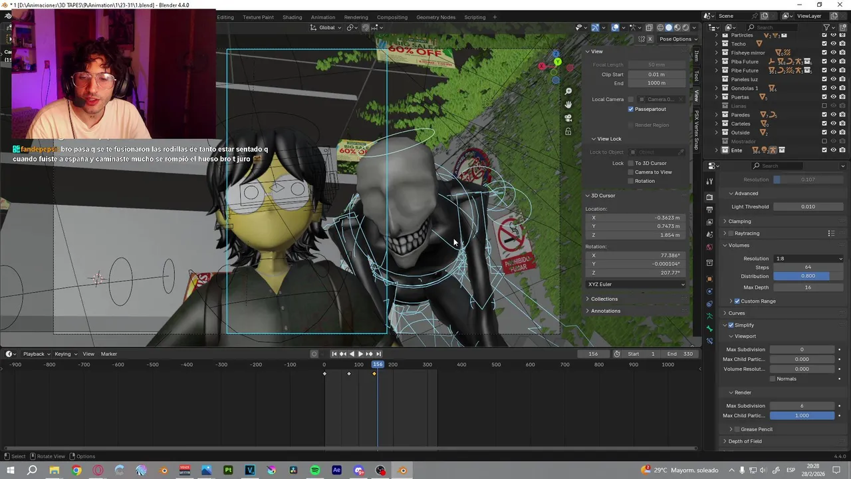Toggle camera view with the camera gizmo

[568, 118]
